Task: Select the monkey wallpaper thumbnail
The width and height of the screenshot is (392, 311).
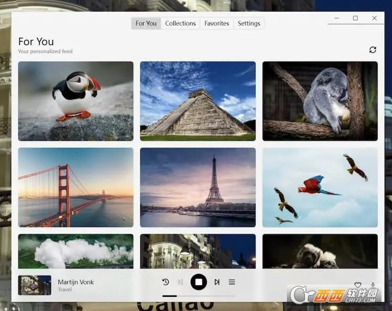Action: [x=320, y=251]
